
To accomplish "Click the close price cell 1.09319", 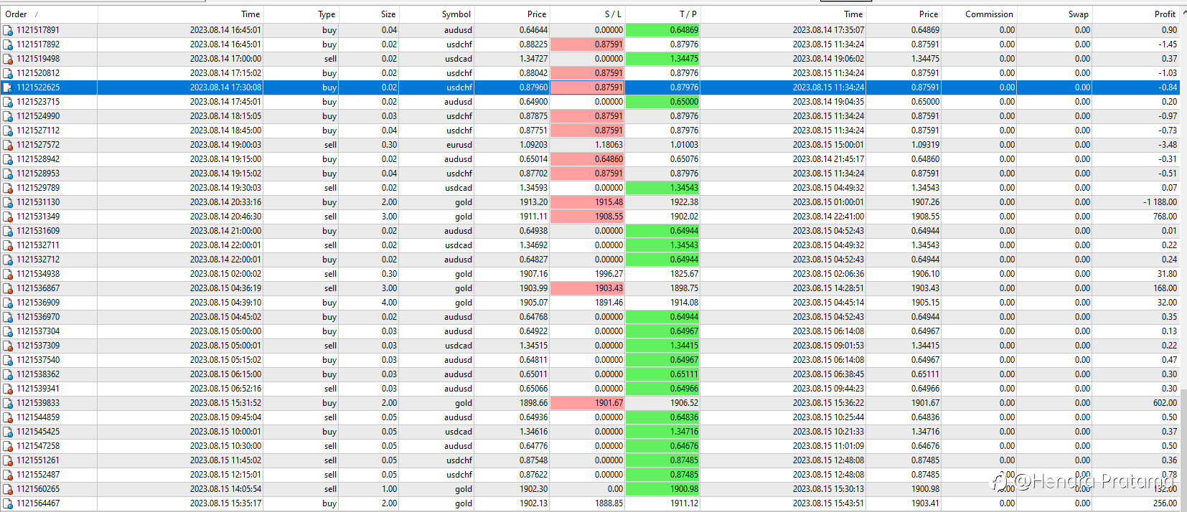I will tap(904, 145).
